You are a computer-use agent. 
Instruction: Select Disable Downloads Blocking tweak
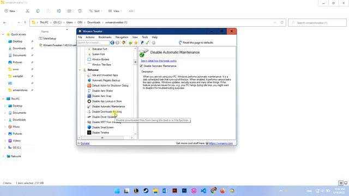107,112
